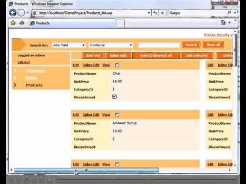The image size is (246, 184).
Task: Click Edit link for Aniseed Syrup record
Action: (x=76, y=114)
